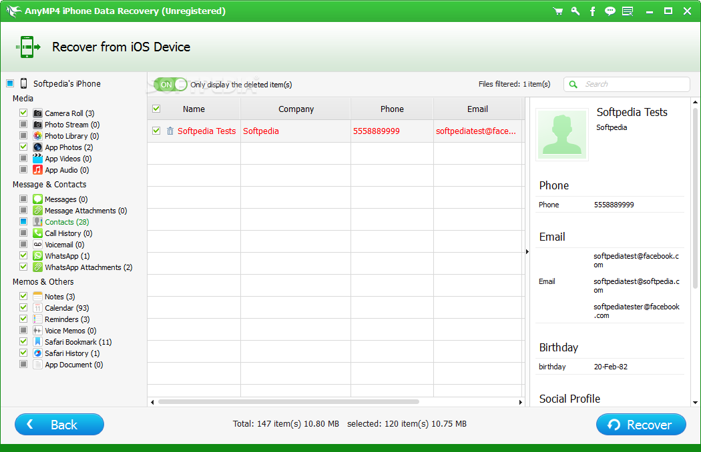Sort by the Email column header
Screen dimensions: 701x452
[x=477, y=109]
